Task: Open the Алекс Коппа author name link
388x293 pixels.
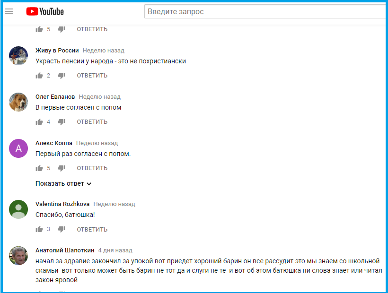Action: click(x=53, y=143)
